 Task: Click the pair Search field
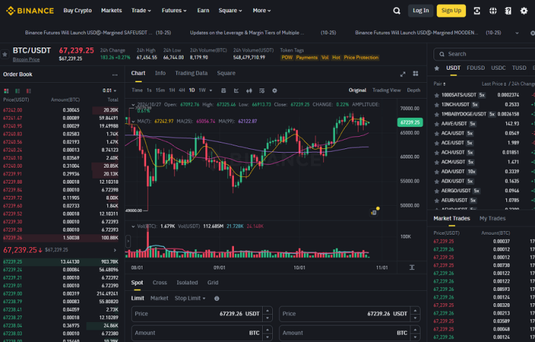pyautogui.click(x=485, y=54)
